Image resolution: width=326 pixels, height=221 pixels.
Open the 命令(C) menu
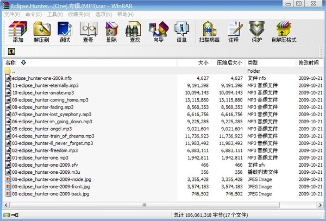34,14
